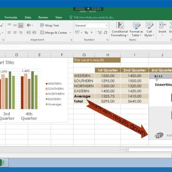Image resolution: width=172 pixels, height=172 pixels.
Task: Expand Merge & Center dropdown arrow
Action: tap(70, 33)
